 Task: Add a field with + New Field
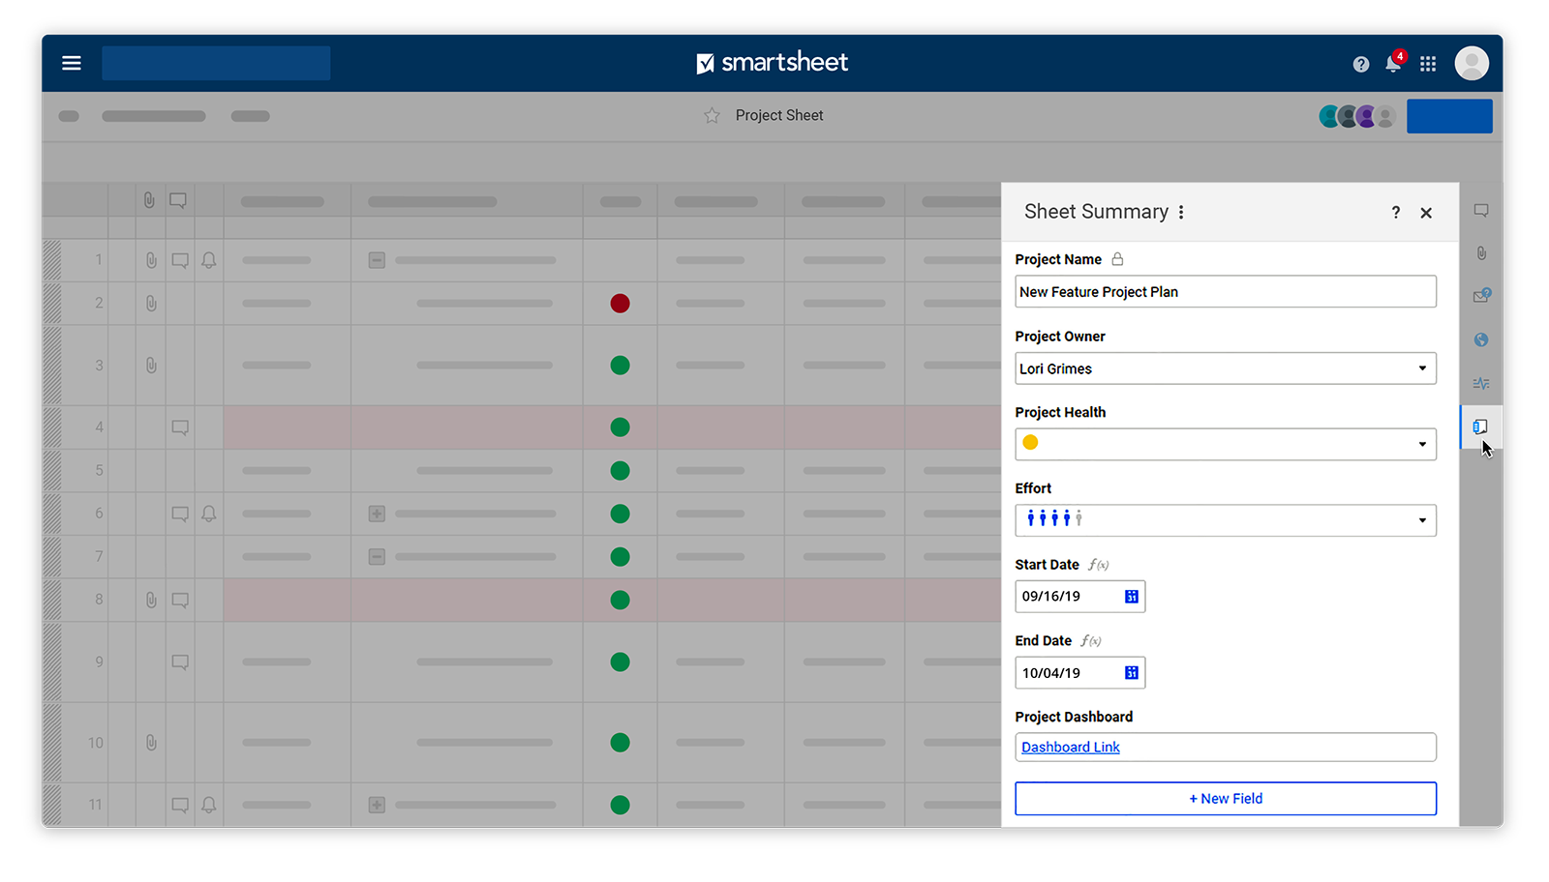[x=1226, y=799]
